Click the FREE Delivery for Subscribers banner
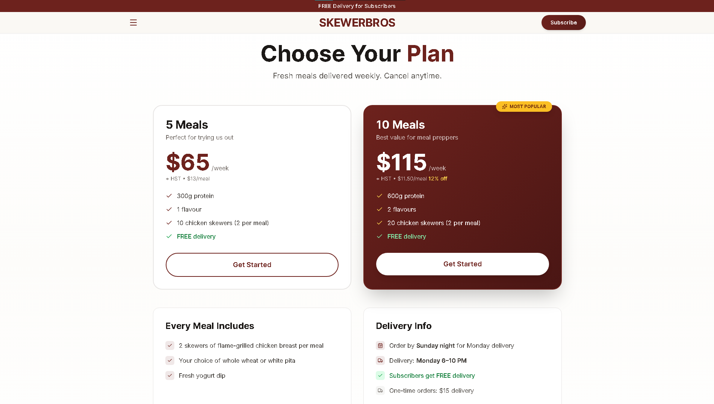The width and height of the screenshot is (714, 404). click(357, 6)
